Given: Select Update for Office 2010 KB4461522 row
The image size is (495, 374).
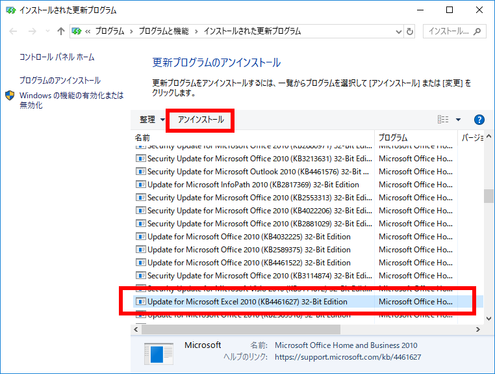Looking at the screenshot, I should [x=308, y=262].
